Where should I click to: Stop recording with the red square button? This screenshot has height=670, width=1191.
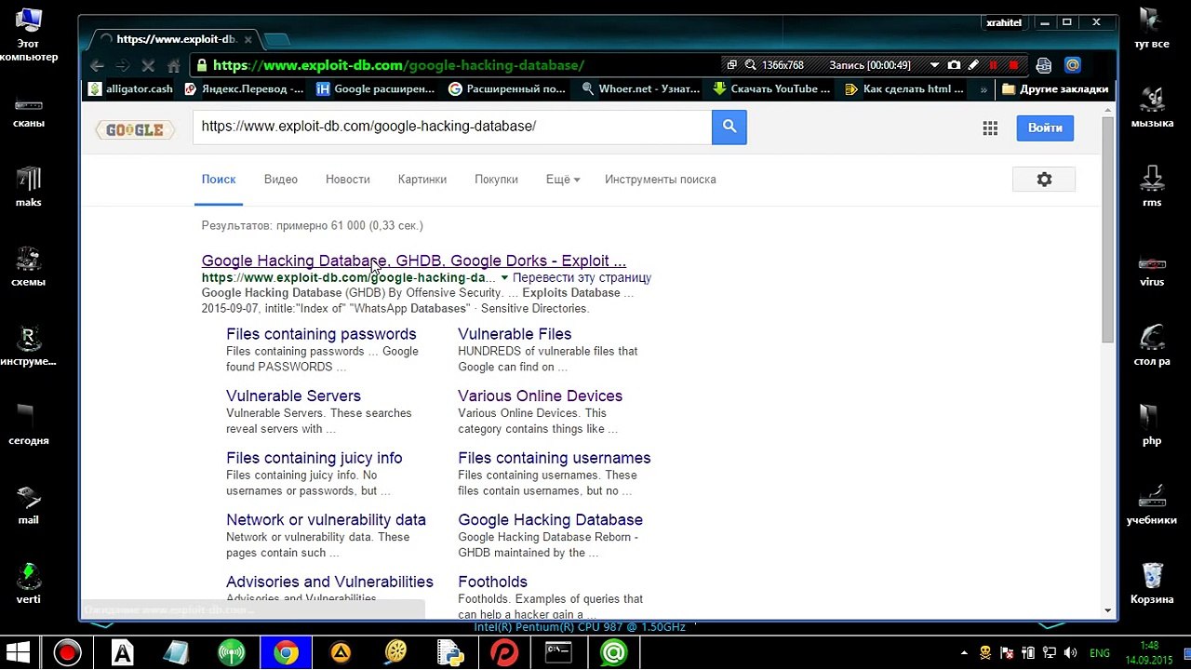tap(1013, 65)
